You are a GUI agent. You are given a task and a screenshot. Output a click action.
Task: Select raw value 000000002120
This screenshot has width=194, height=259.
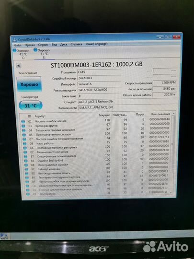(159, 150)
